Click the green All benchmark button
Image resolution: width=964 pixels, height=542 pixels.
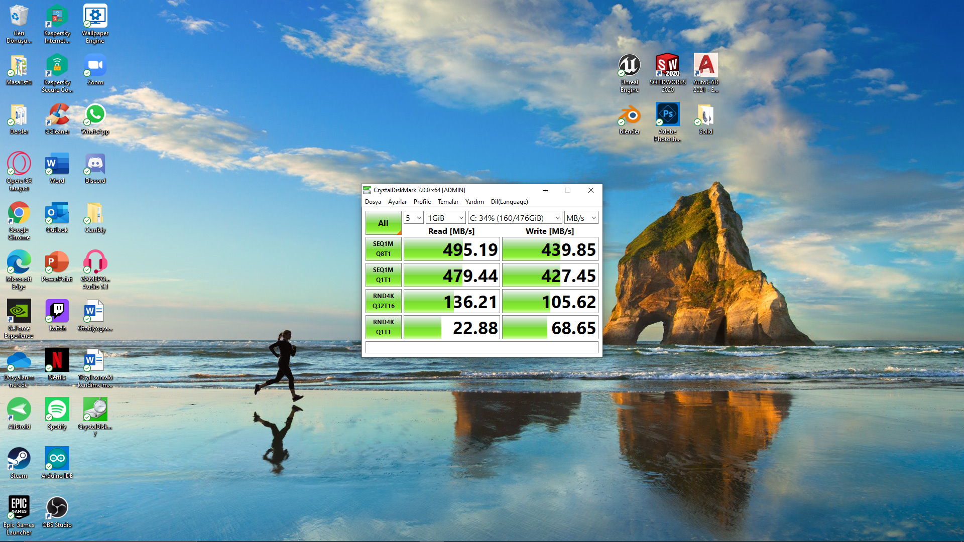coord(383,223)
